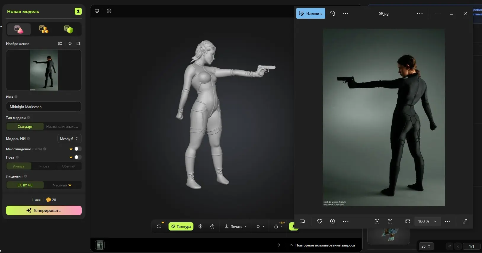This screenshot has width=482, height=253.
Task: Toggle the Многовидение (Beta) switch
Action: click(77, 149)
